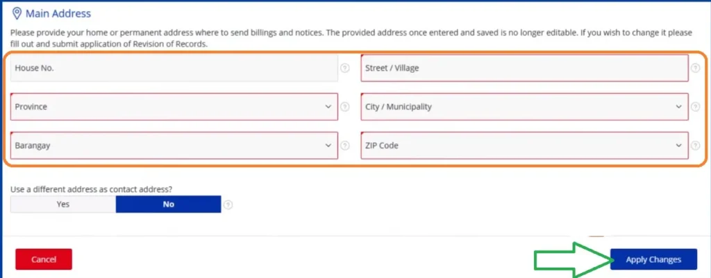
Task: Click the ZIP Code dropdown chevron arrow
Action: click(x=679, y=146)
